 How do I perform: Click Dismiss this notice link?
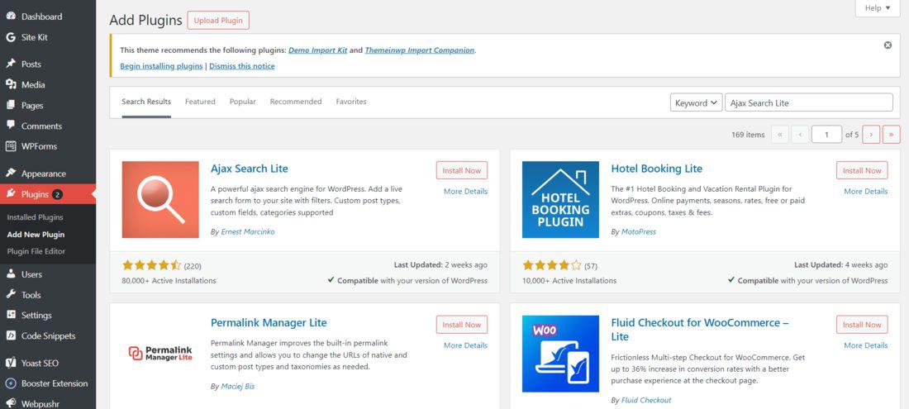(x=242, y=66)
